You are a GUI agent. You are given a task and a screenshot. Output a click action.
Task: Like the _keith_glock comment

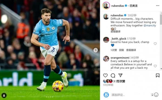coord(155,44)
